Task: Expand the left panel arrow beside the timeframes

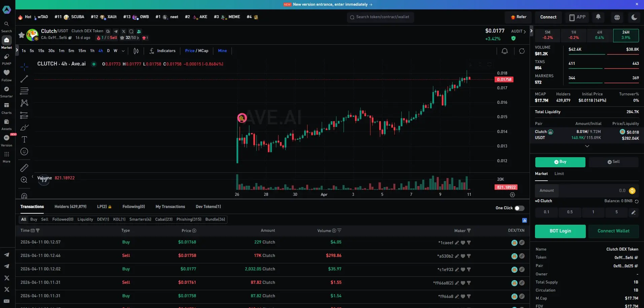Action: [x=17, y=50]
